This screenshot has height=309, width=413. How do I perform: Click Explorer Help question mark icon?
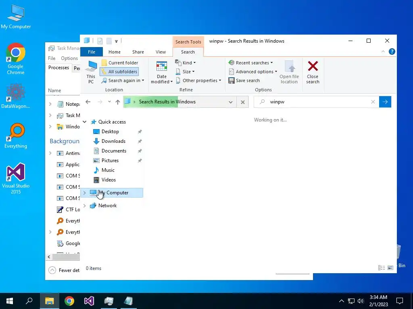pyautogui.click(x=392, y=52)
